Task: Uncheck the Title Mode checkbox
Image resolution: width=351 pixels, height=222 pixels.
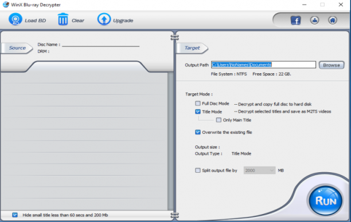Action: click(198, 112)
